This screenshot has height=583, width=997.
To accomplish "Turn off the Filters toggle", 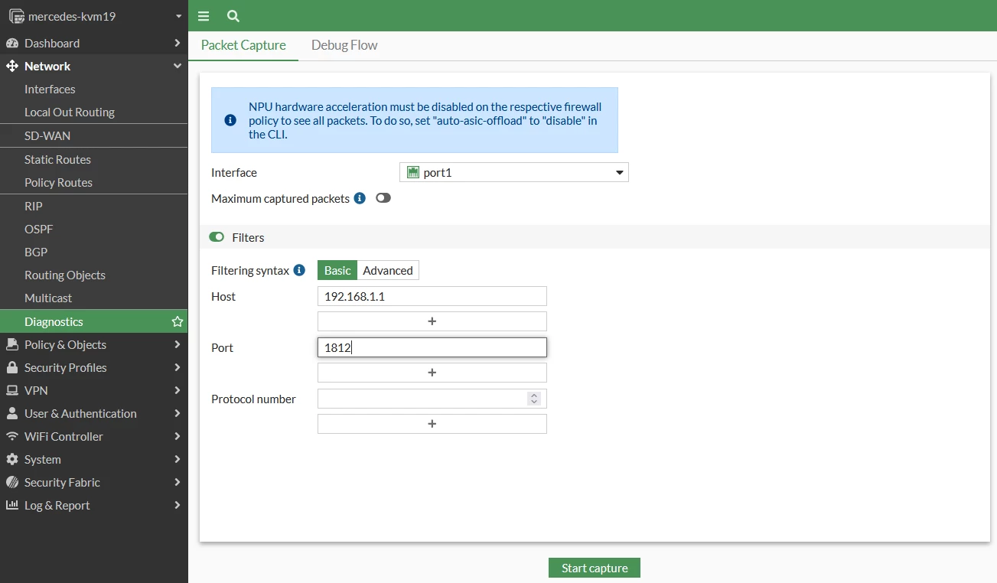I will (217, 237).
